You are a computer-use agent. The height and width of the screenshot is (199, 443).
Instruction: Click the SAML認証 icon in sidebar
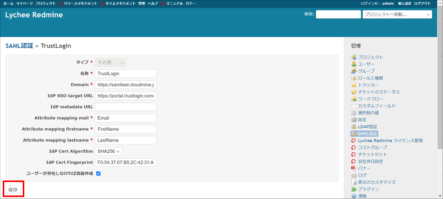click(353, 133)
